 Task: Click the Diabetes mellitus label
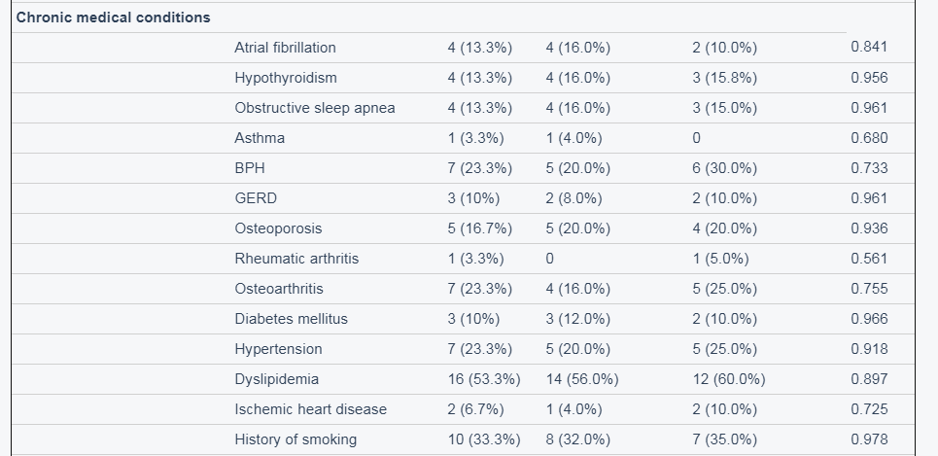[x=292, y=319]
